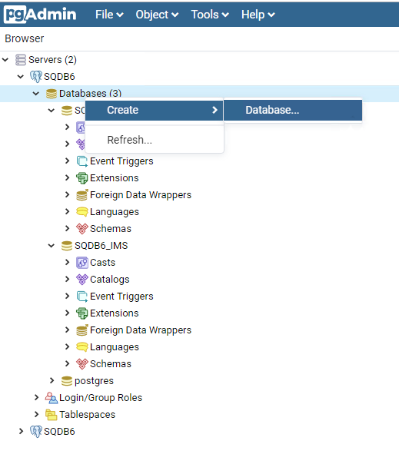
Task: Expand the postgres database node
Action: [52, 381]
